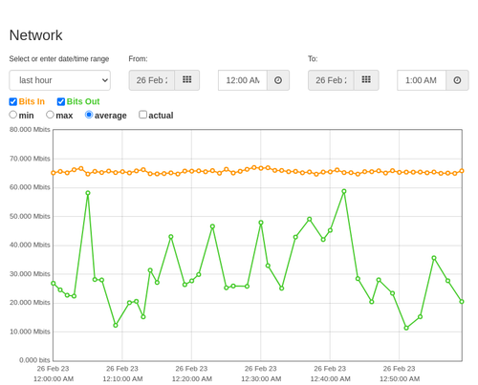
Task: Select the average radio button
Action: (89, 115)
